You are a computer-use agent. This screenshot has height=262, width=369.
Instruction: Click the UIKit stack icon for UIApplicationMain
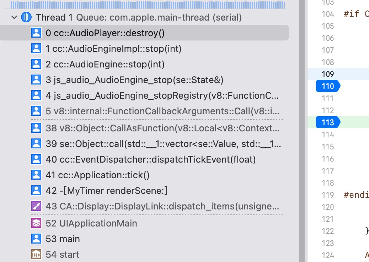coord(36,223)
